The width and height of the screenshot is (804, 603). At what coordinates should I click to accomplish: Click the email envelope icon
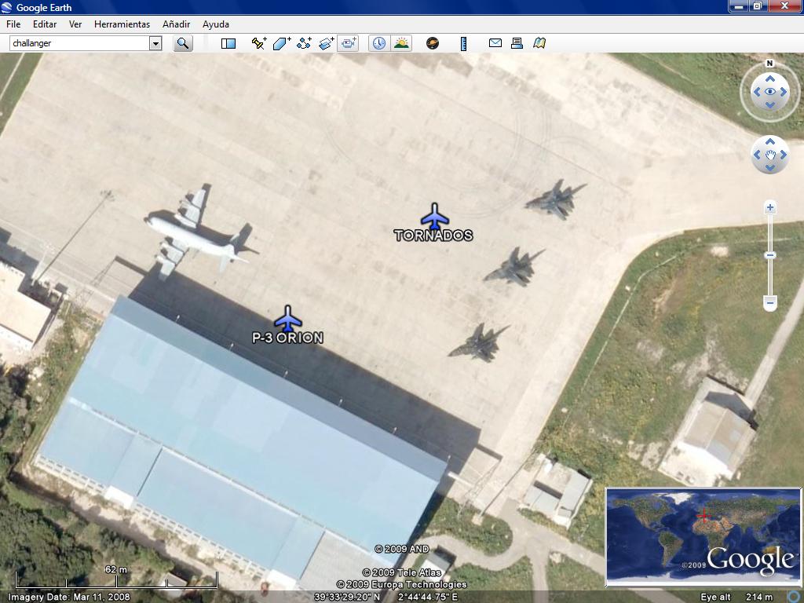pyautogui.click(x=495, y=43)
